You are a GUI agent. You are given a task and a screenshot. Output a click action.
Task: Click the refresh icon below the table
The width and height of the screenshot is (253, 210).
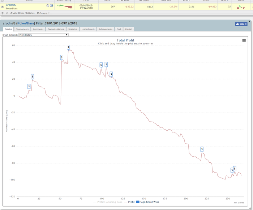(7, 13)
